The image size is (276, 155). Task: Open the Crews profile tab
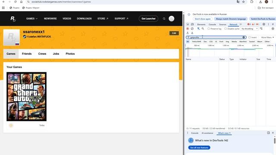42,54
